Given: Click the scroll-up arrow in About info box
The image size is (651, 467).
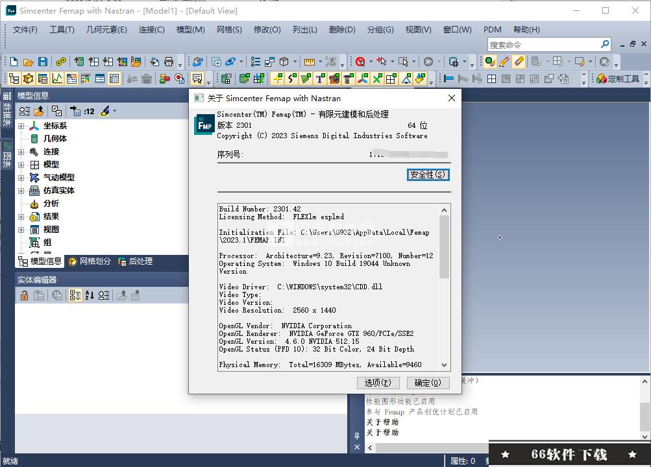Looking at the screenshot, I should (444, 210).
